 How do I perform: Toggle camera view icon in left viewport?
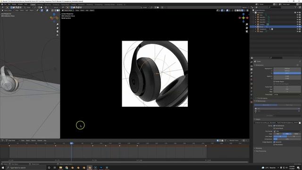pos(58,32)
